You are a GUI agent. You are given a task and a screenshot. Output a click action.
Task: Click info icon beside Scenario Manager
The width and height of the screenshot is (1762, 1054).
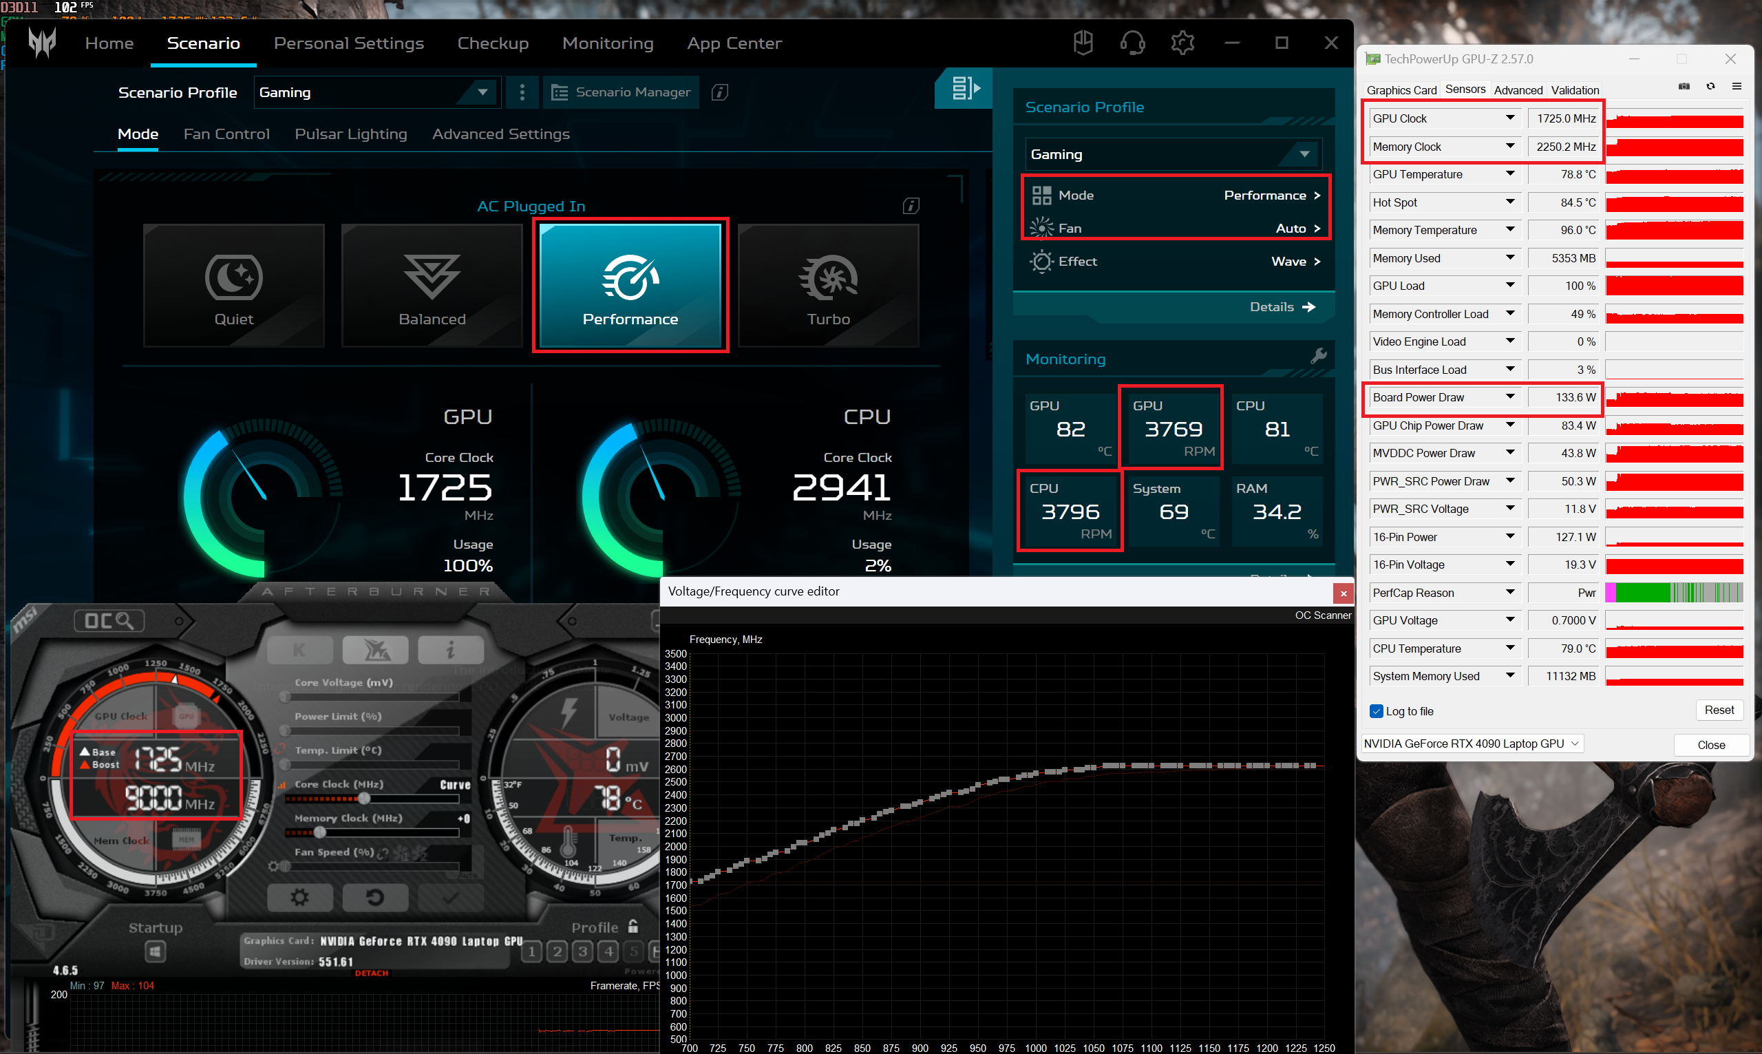point(720,92)
